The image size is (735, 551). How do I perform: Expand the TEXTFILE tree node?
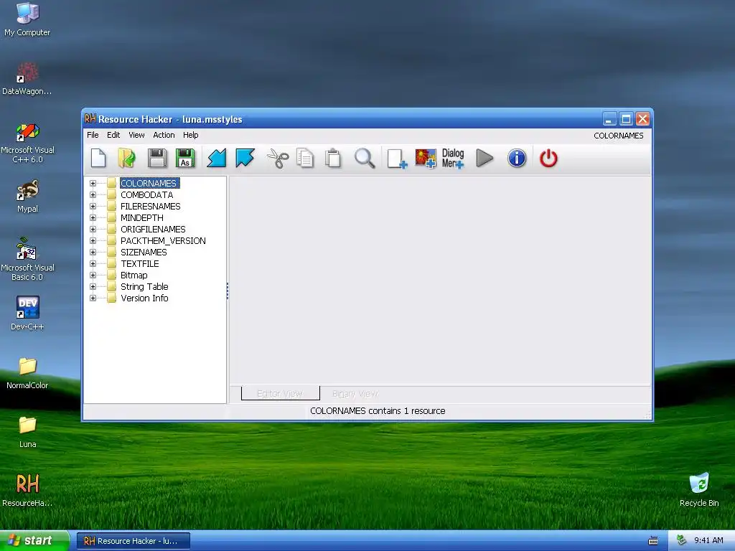click(x=93, y=264)
